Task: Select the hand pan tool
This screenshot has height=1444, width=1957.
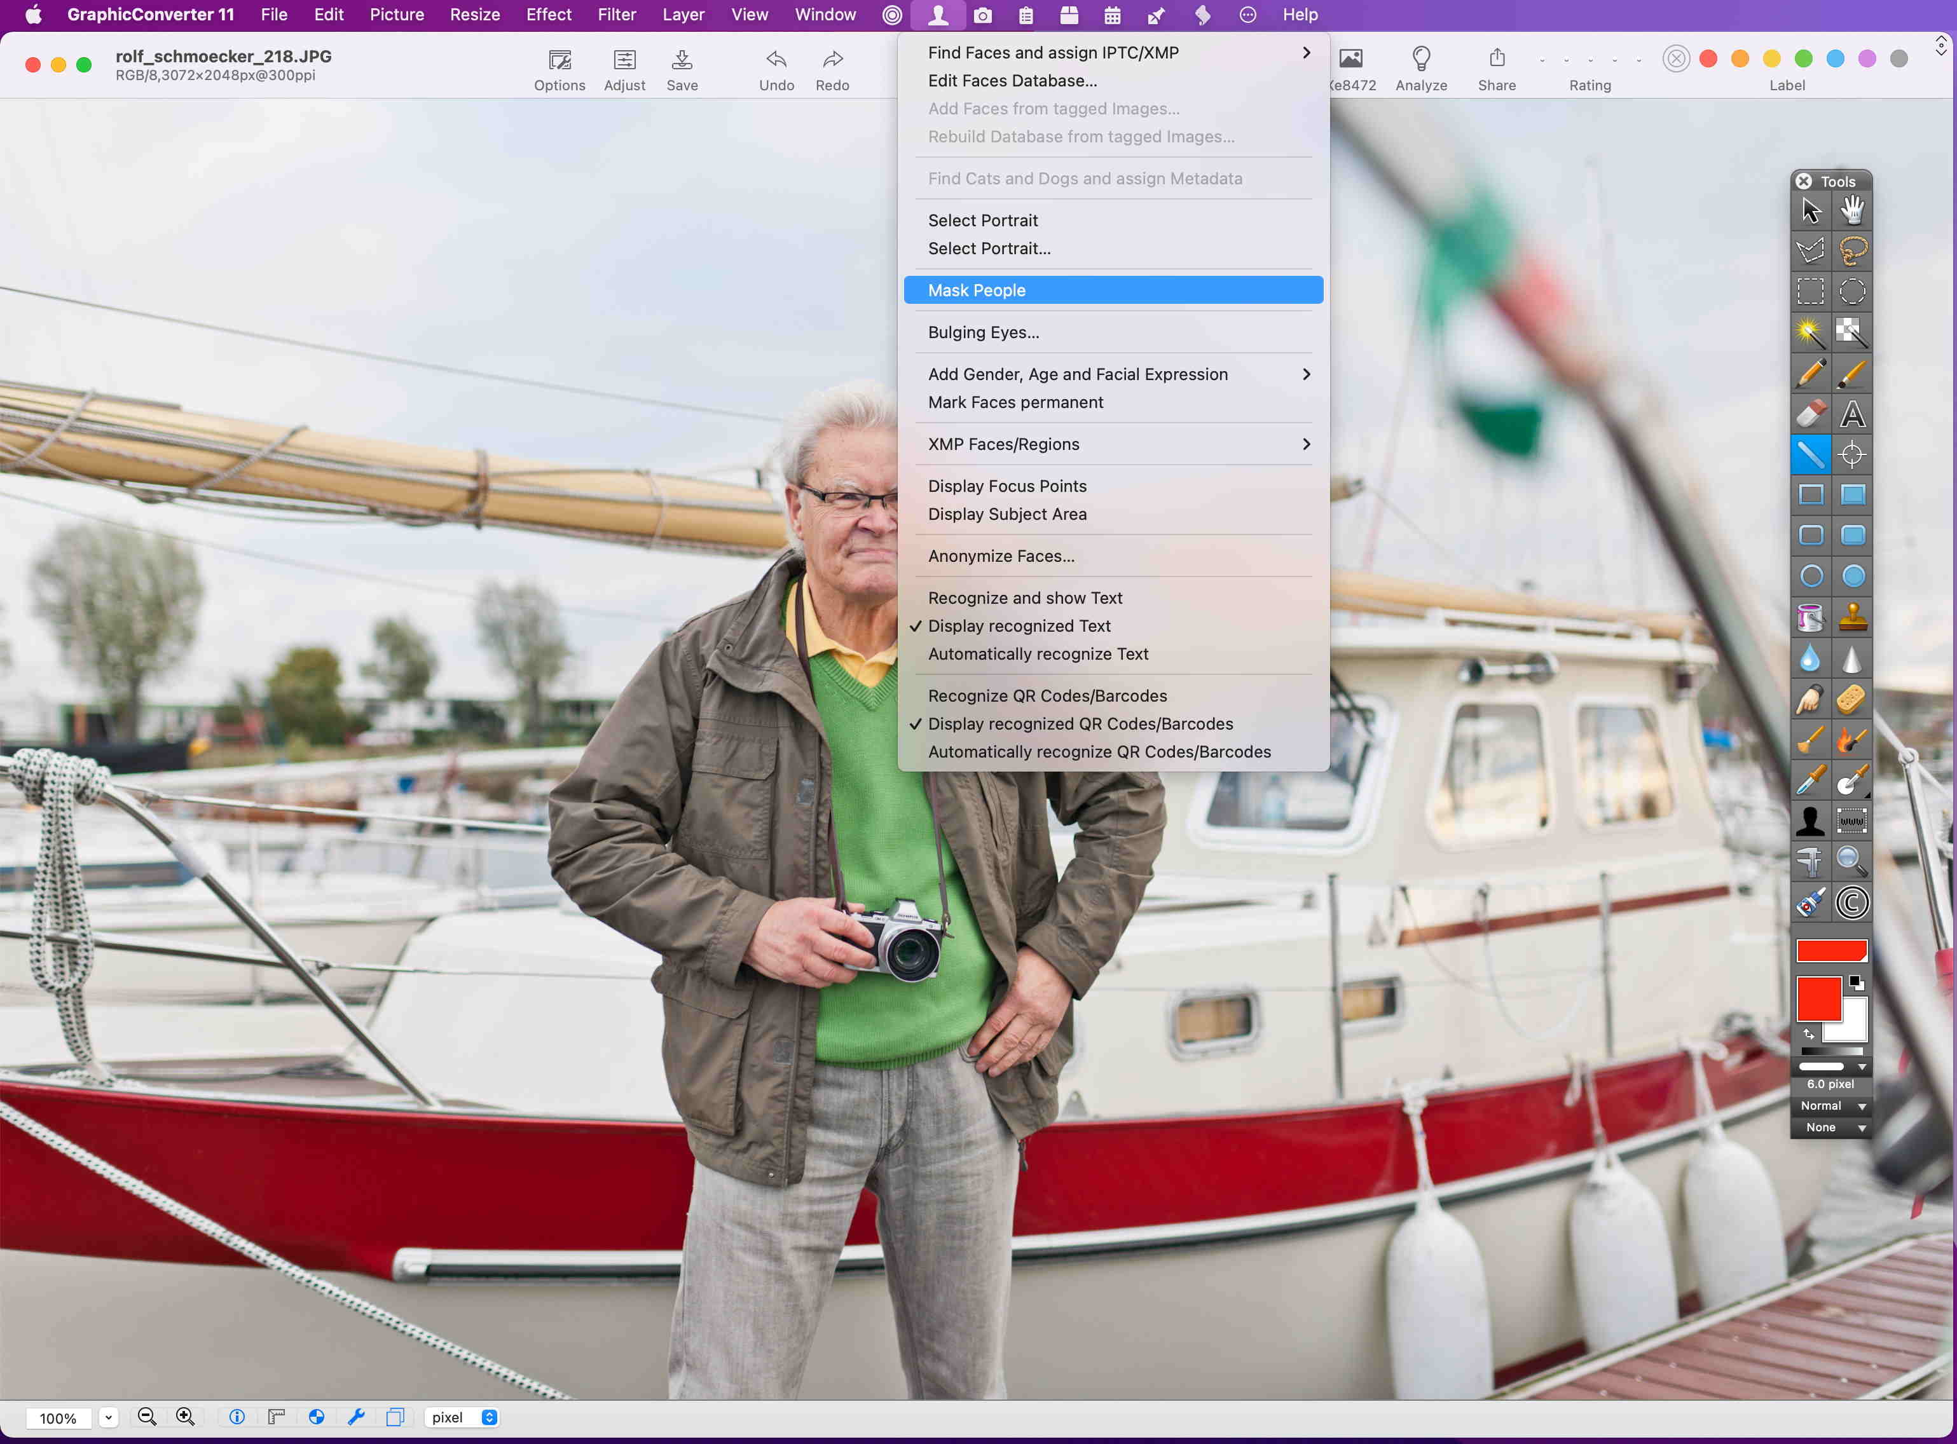Action: [x=1852, y=210]
